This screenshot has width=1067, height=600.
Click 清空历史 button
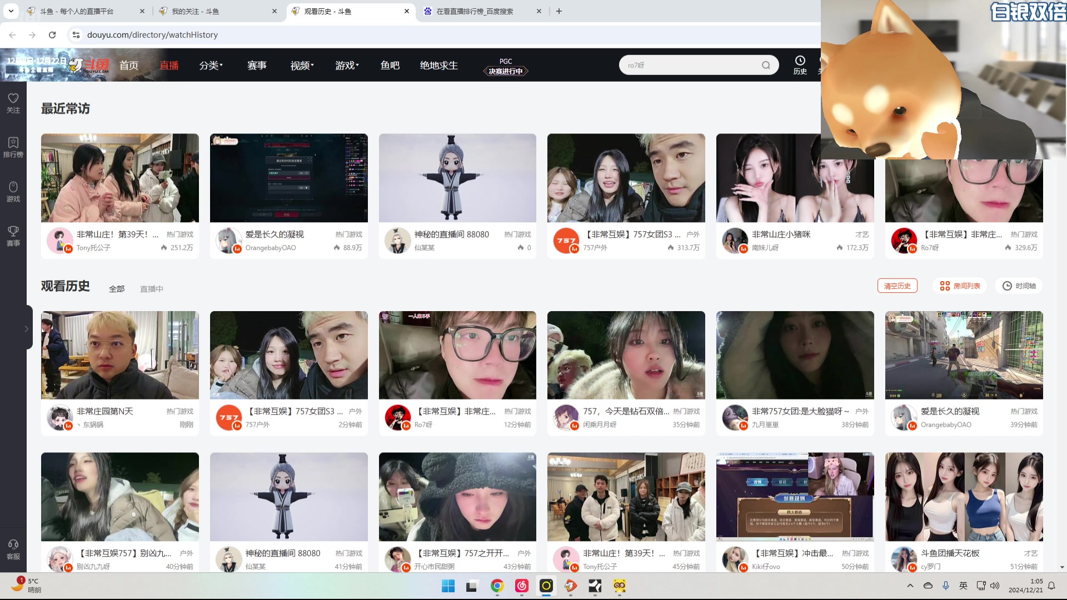(897, 286)
